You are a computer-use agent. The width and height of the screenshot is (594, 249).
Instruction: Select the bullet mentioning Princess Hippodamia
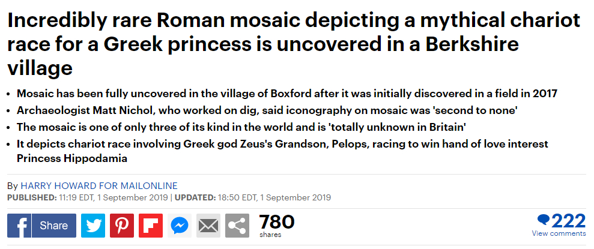tap(282, 151)
